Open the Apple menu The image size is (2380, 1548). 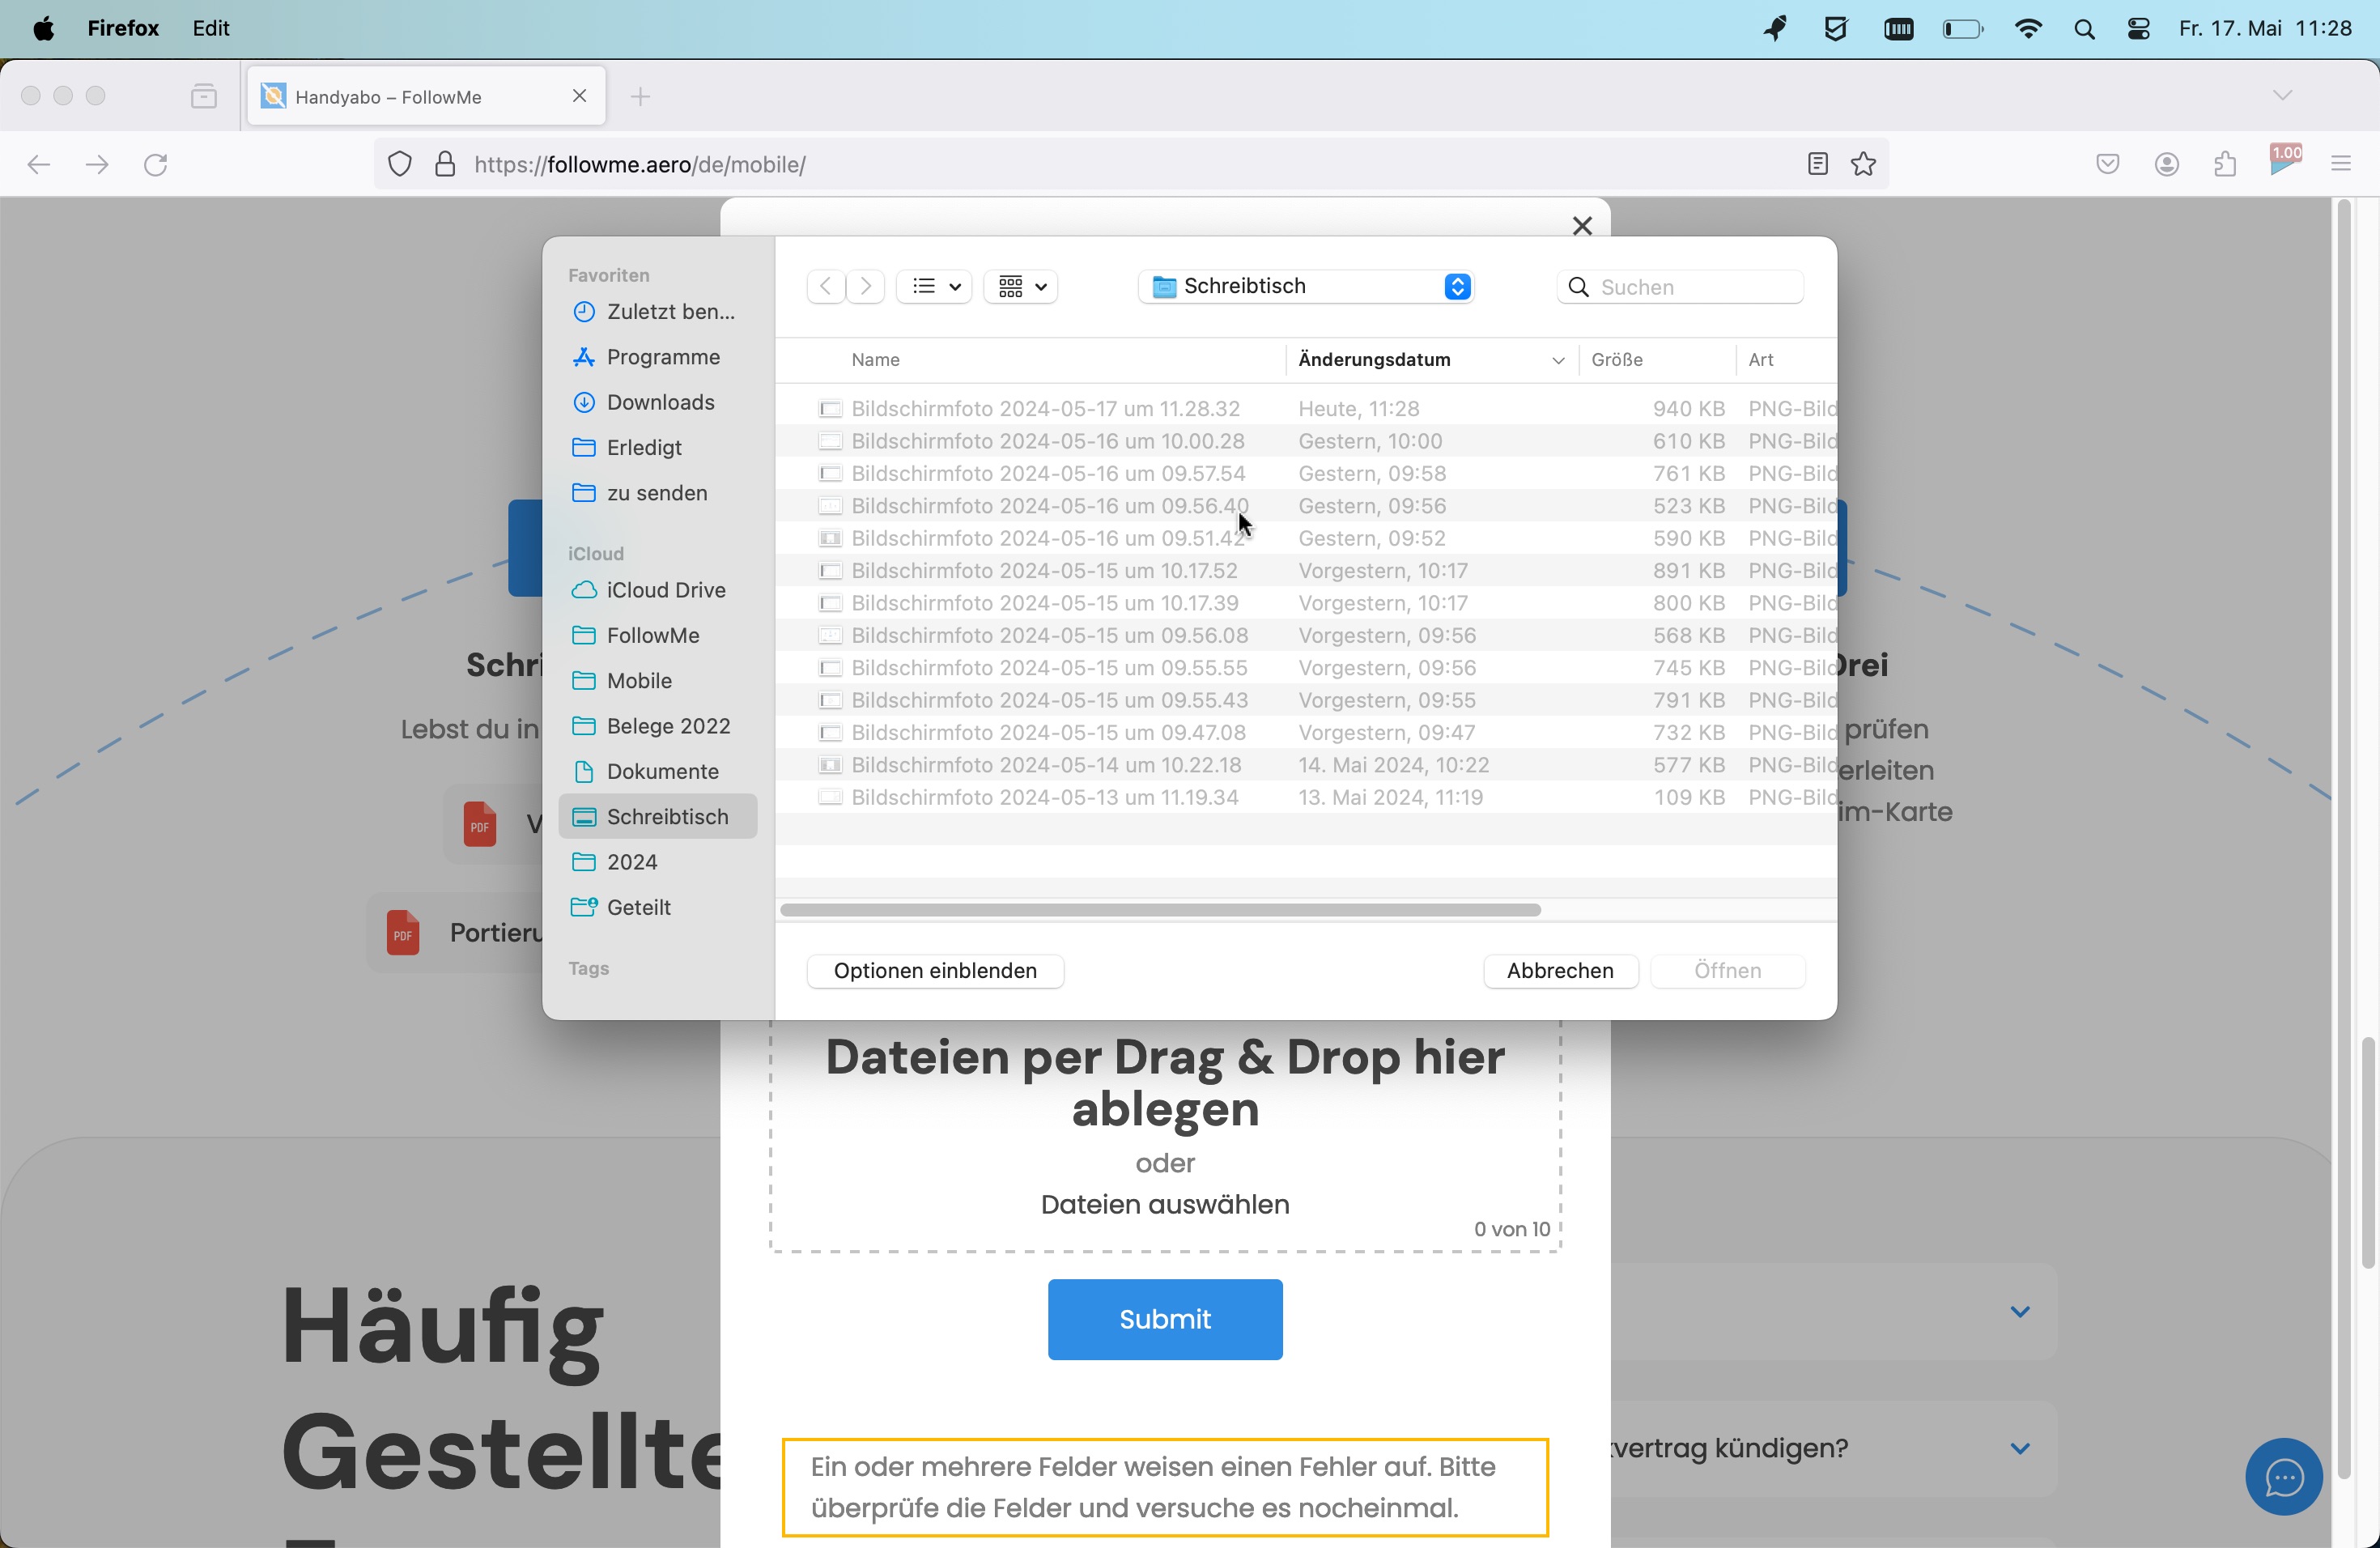[43, 28]
